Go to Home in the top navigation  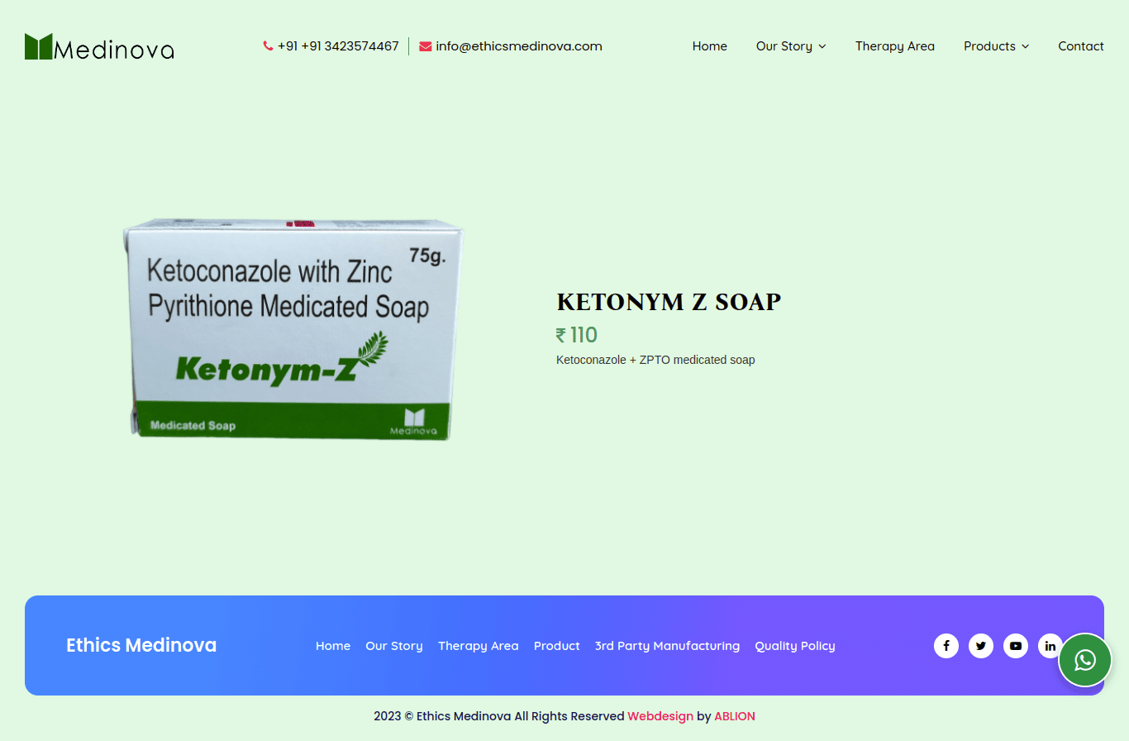[709, 46]
